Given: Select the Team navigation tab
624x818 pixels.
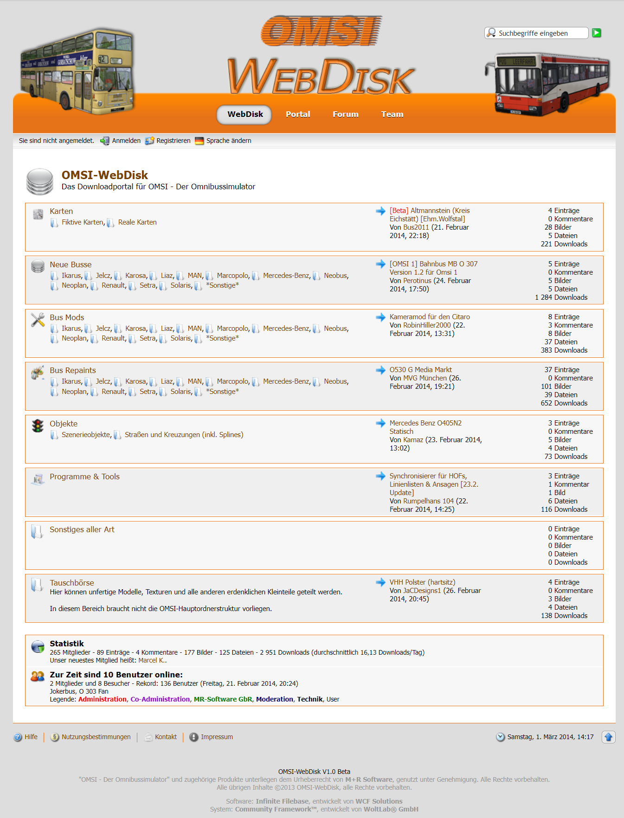Looking at the screenshot, I should point(392,115).
